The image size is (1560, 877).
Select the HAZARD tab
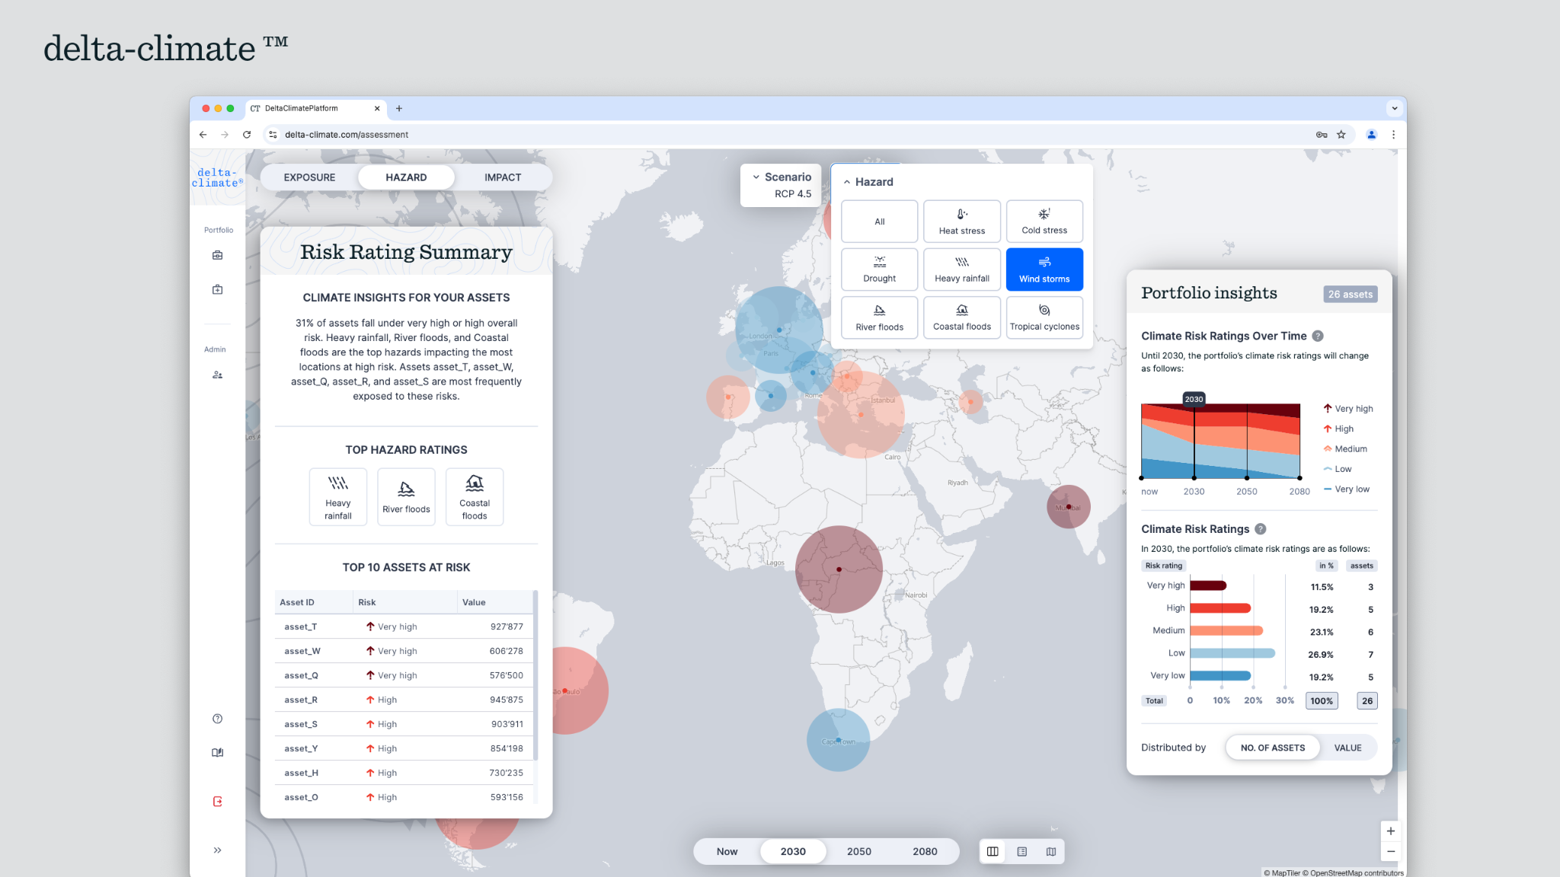(406, 177)
